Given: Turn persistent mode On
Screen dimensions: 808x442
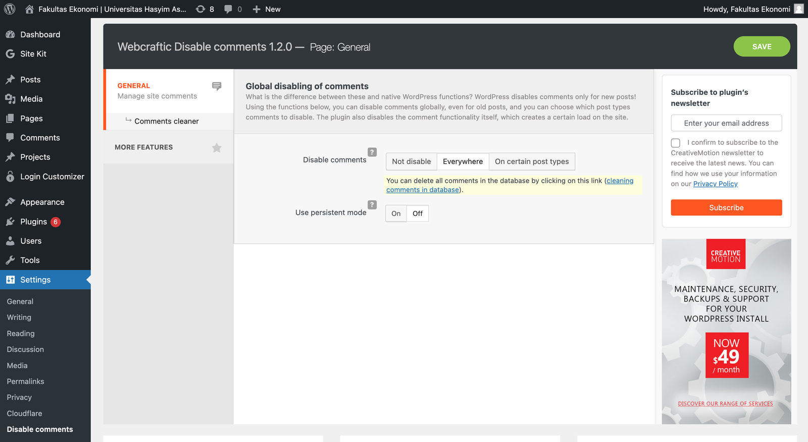Looking at the screenshot, I should [x=396, y=213].
